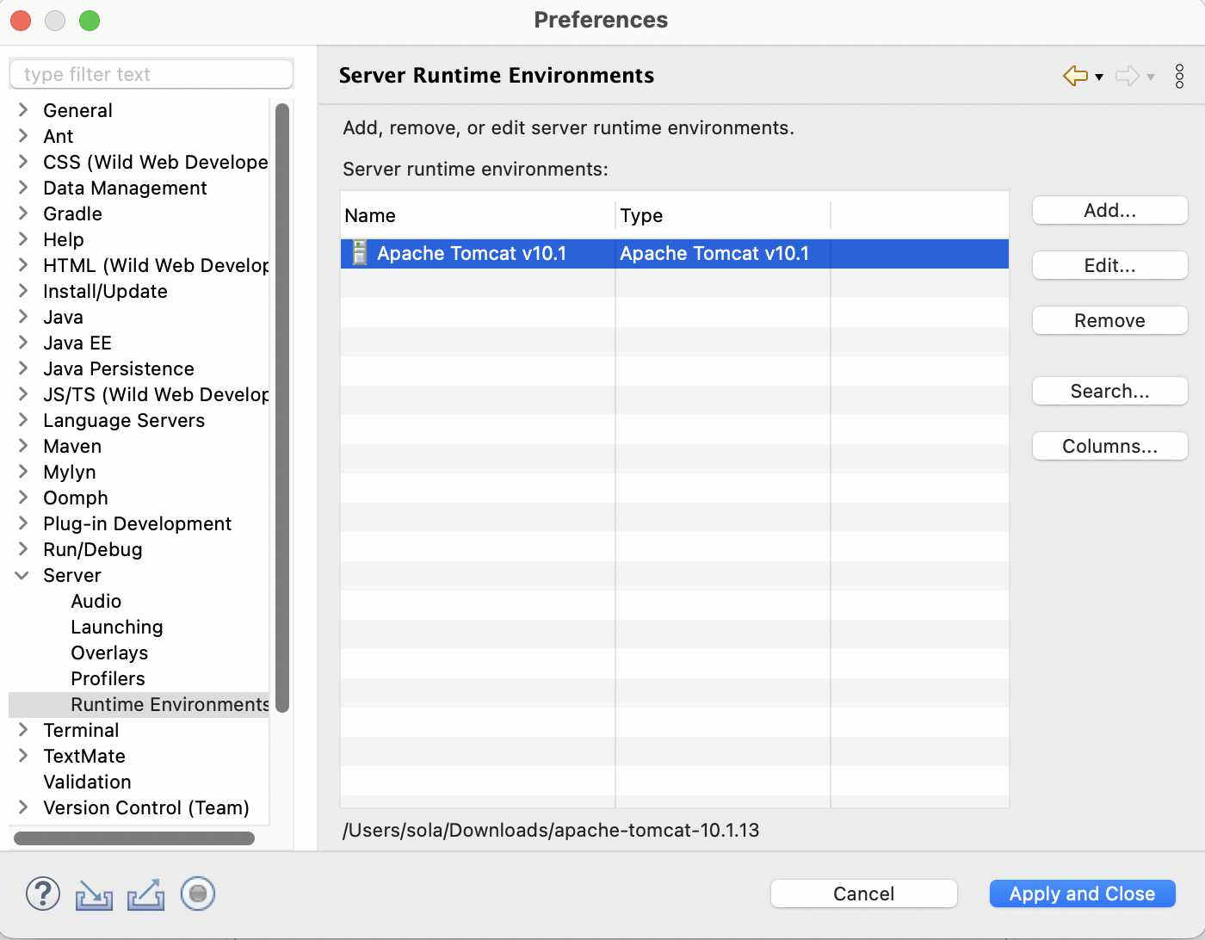Select HTML (Wild Web Developer) item
Screen dimensions: 1205x940
coord(156,265)
